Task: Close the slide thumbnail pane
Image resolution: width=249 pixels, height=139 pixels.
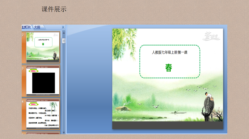Action: (63, 27)
